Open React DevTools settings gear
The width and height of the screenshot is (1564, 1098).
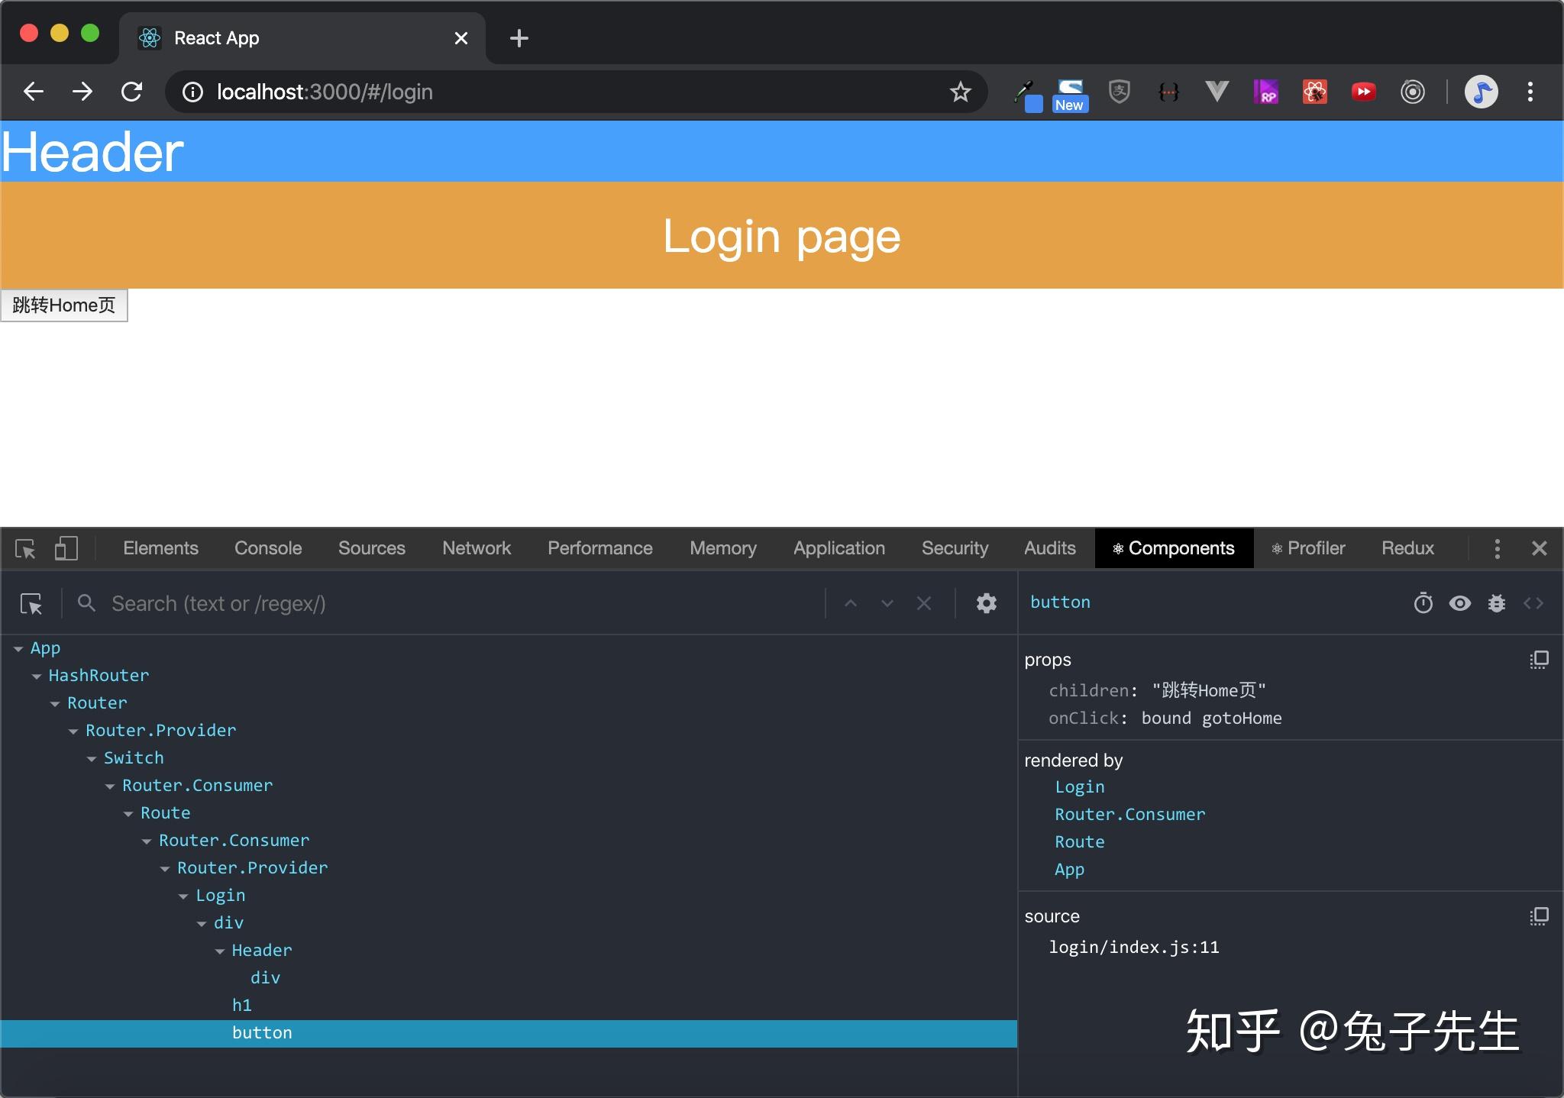click(x=986, y=603)
